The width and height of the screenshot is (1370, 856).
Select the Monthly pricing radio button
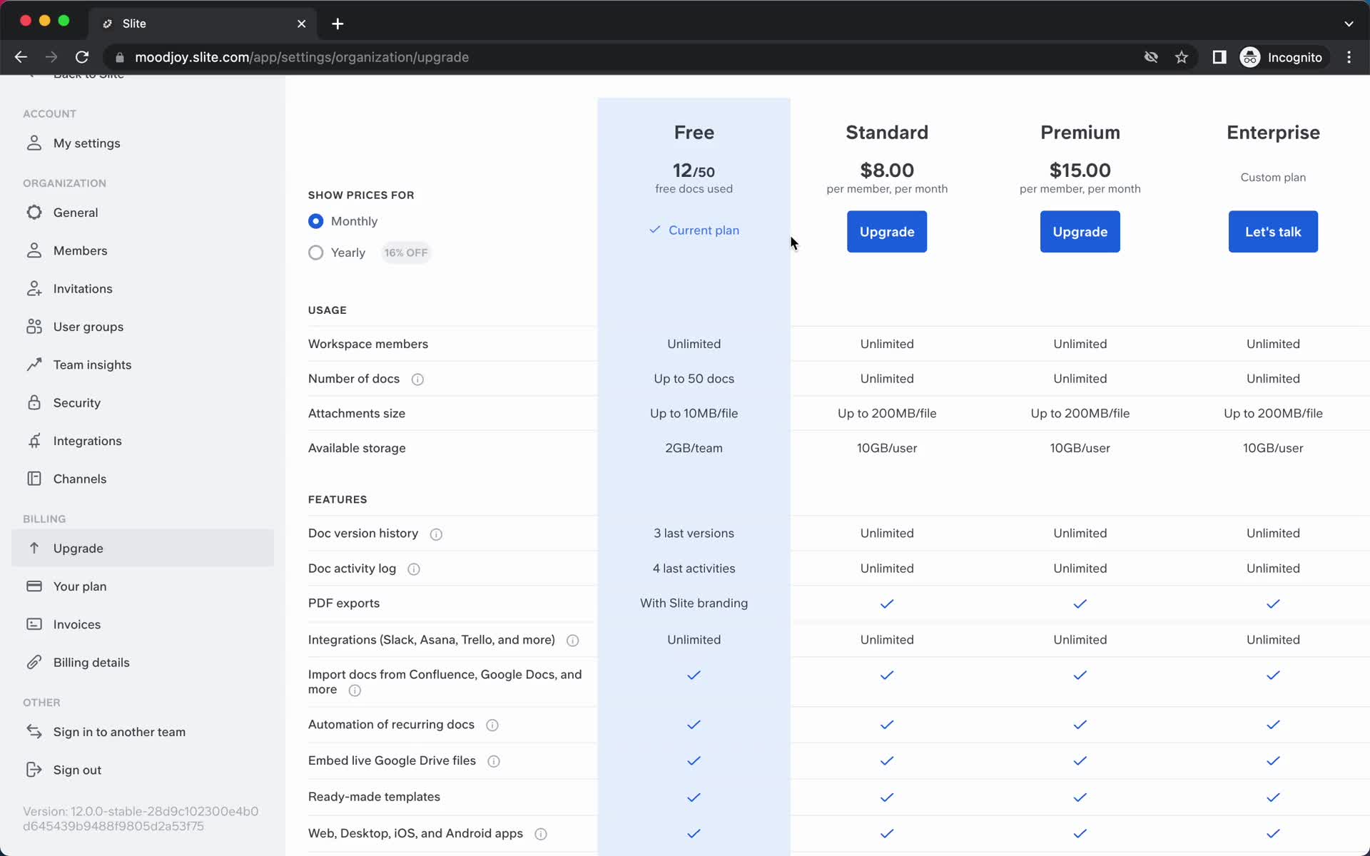(x=315, y=221)
